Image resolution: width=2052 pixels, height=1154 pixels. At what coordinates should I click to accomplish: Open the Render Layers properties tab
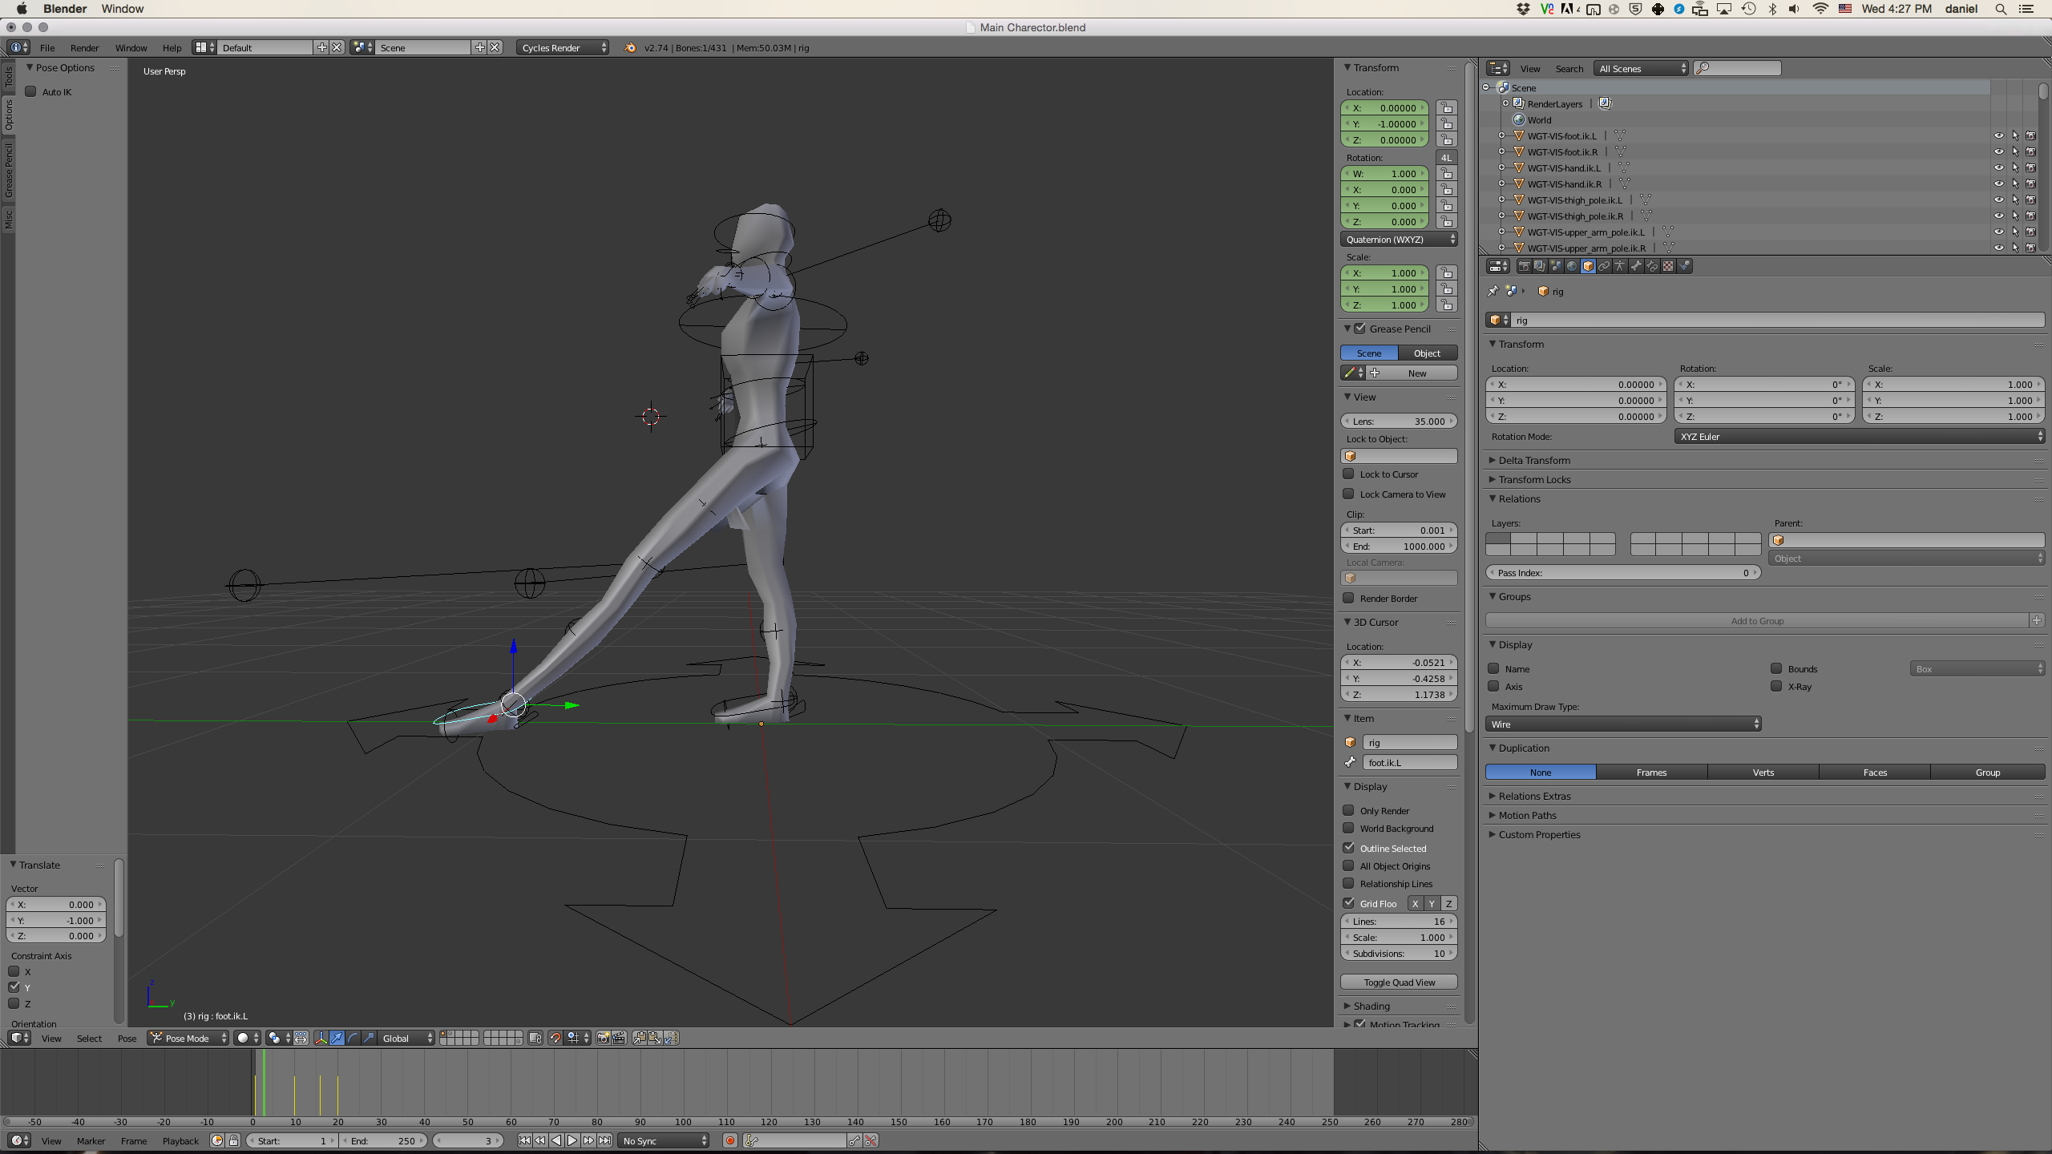coord(1540,266)
